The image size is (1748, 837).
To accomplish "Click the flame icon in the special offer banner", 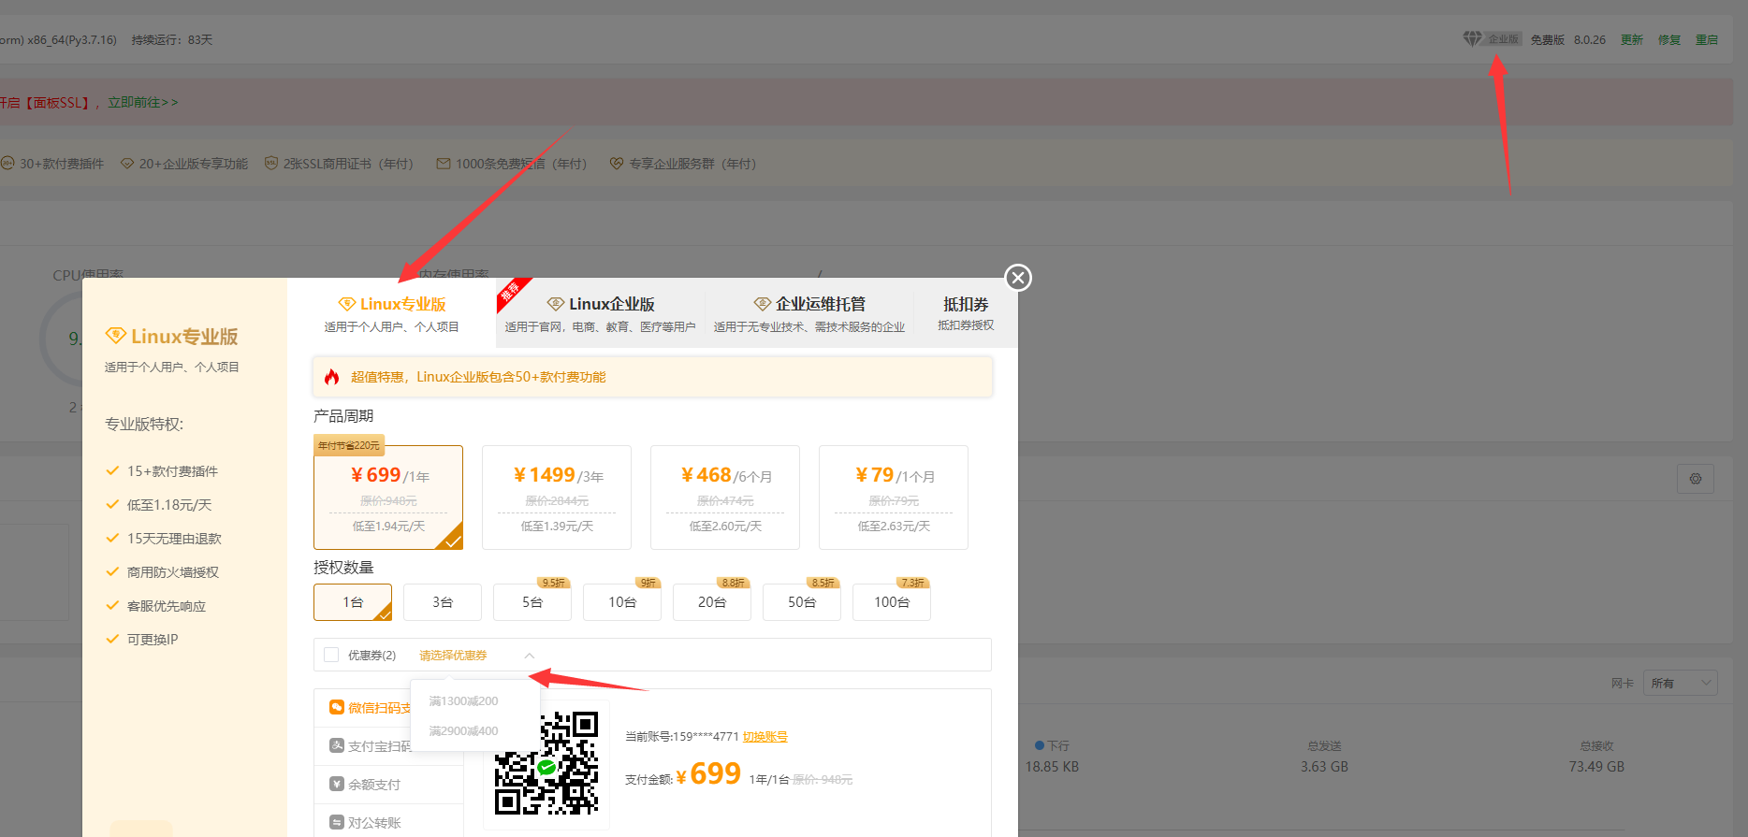I will point(331,377).
